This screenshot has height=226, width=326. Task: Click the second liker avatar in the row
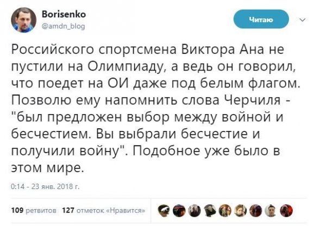pos(178,208)
